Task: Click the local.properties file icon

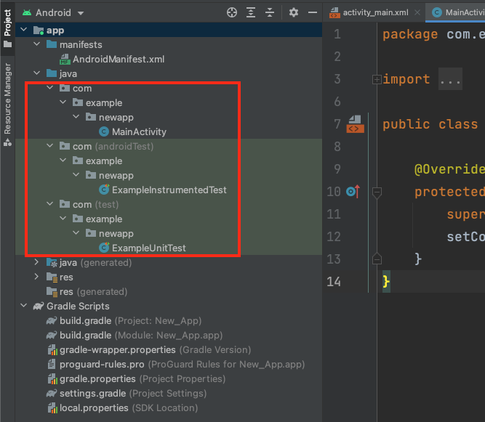Action: (x=52, y=407)
